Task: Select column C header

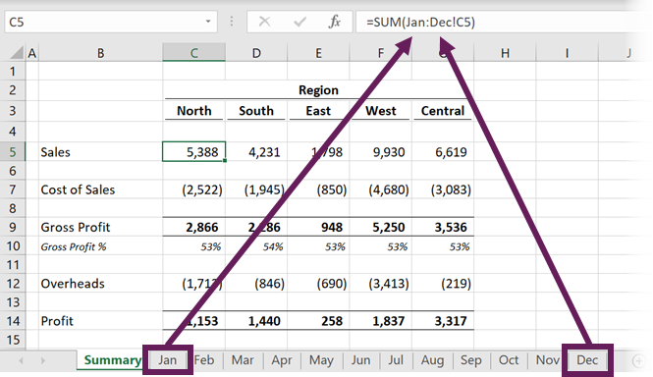Action: point(193,53)
